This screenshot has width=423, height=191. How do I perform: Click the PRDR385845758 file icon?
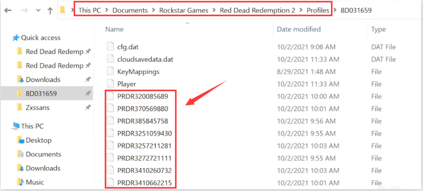(x=110, y=121)
